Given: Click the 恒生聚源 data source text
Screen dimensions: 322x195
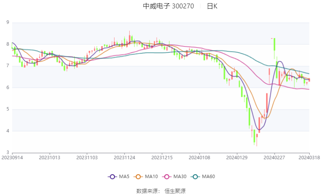Looking at the screenshot, I should (175, 191).
